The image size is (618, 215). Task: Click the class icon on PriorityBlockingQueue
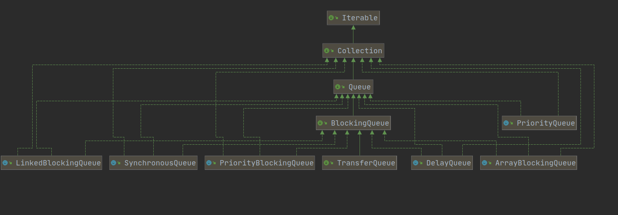(209, 163)
